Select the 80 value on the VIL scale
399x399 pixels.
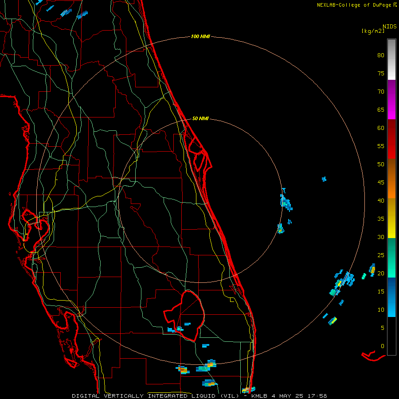[381, 55]
